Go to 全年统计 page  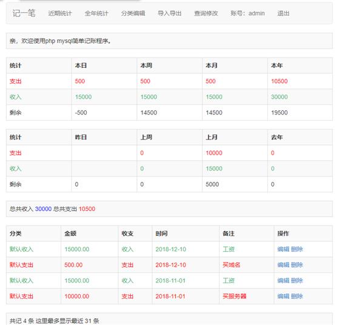point(96,13)
